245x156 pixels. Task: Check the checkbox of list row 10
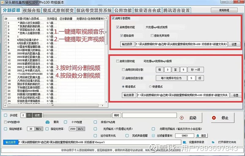pyautogui.click(x=6, y=53)
